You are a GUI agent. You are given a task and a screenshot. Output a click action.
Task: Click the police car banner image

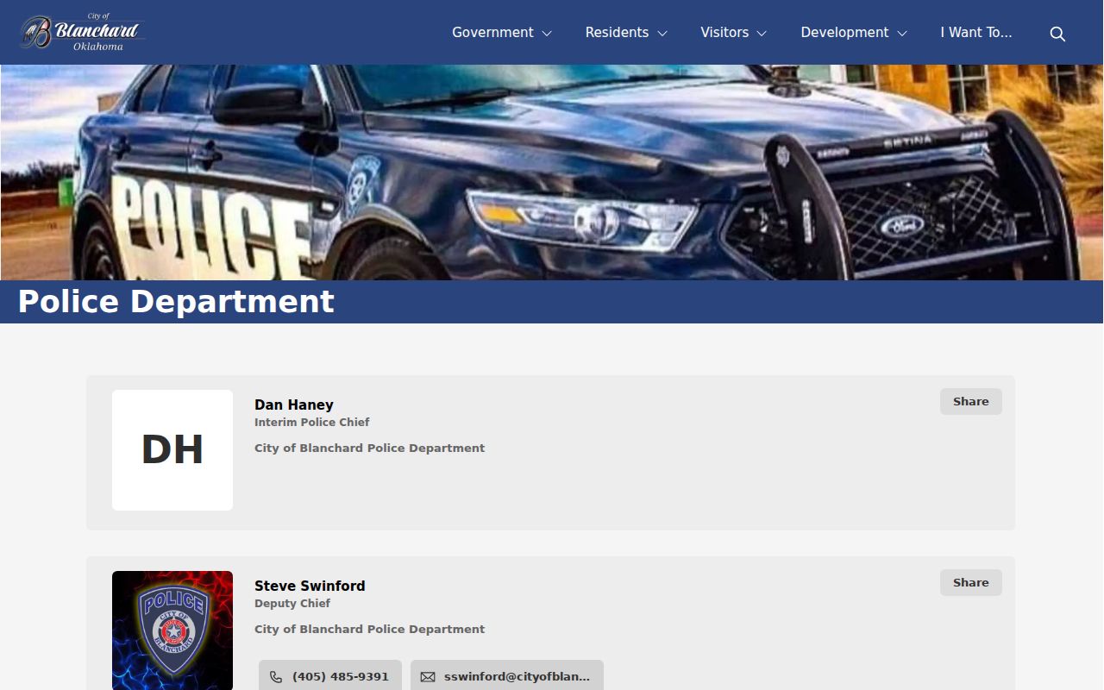(x=552, y=172)
